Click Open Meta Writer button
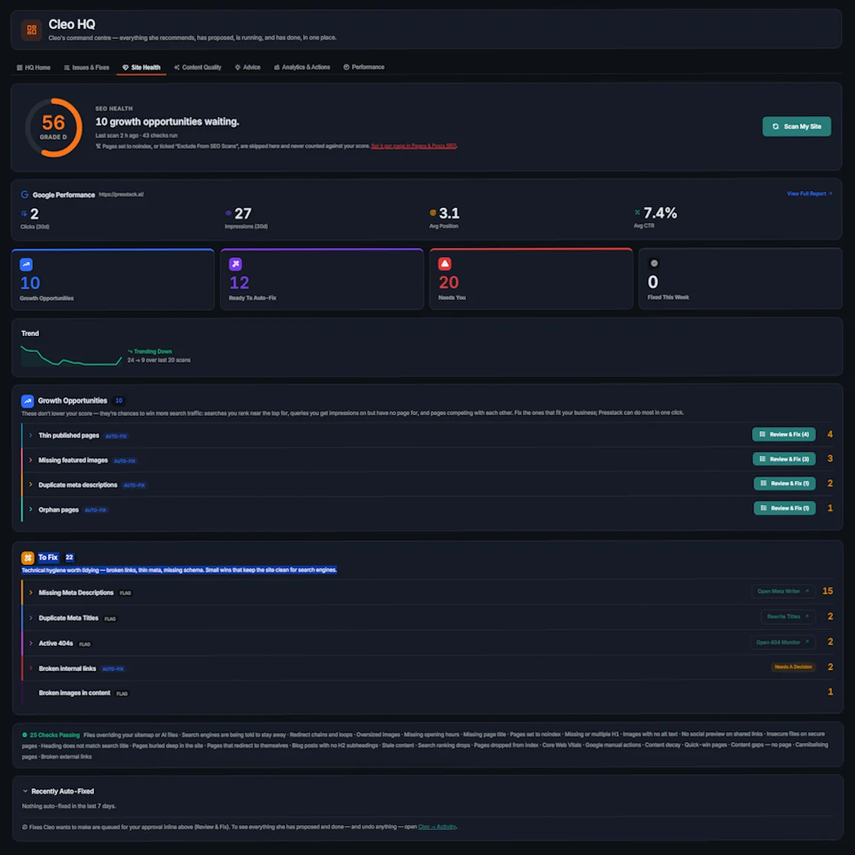Viewport: 855px width, 855px height. tap(783, 592)
